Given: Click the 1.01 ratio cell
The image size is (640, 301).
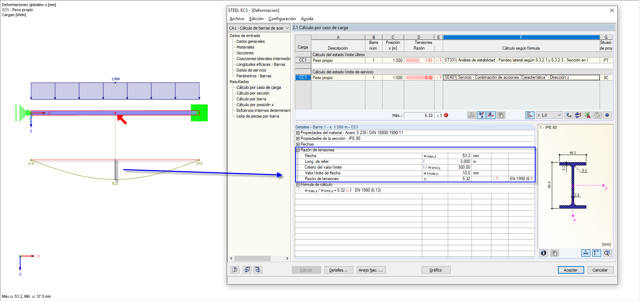Looking at the screenshot, I should [419, 60].
